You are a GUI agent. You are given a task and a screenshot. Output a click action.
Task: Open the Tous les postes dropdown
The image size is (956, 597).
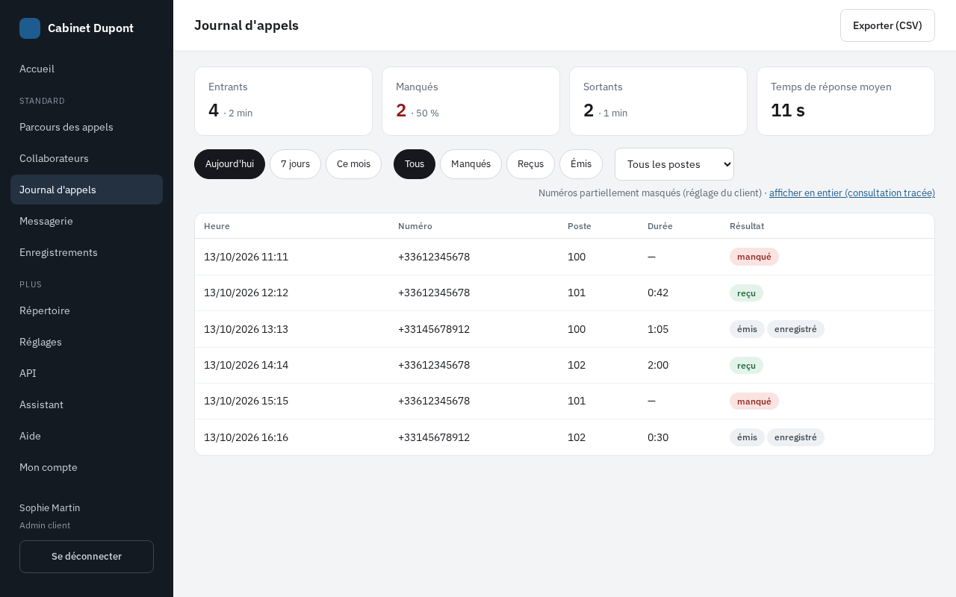coord(674,164)
